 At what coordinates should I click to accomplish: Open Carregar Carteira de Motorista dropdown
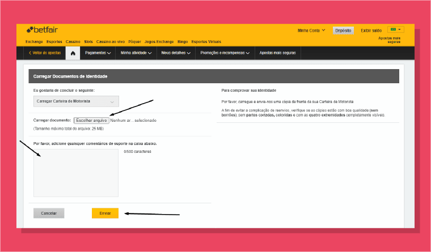click(76, 101)
